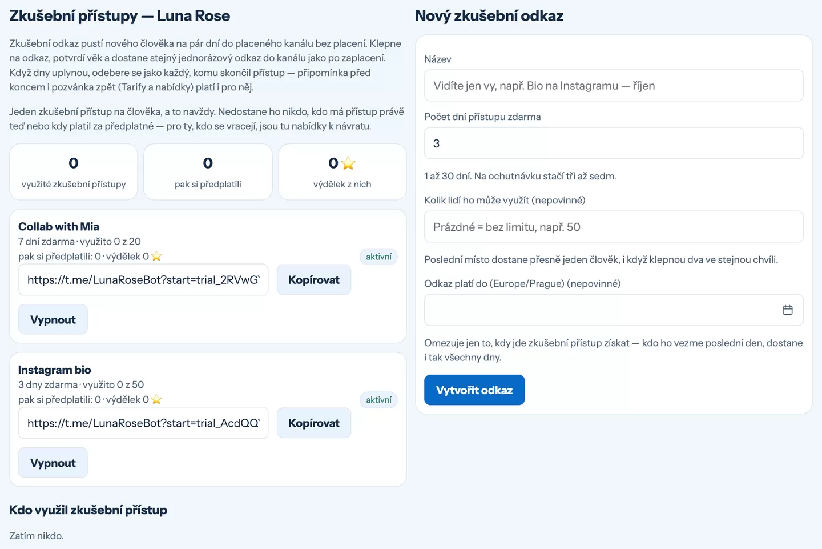This screenshot has height=549, width=822.
Task: Click the Zkušební přístupy — Luna Rose heading
Action: coord(120,16)
